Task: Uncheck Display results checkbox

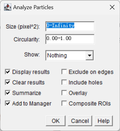Action: click(x=8, y=72)
